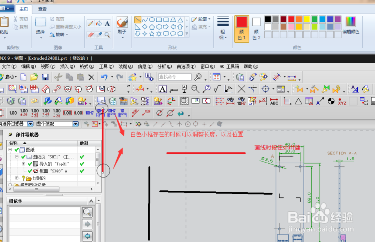Click the 查找命令 search field
Viewport: 375px width, 242px height.
coord(175,77)
